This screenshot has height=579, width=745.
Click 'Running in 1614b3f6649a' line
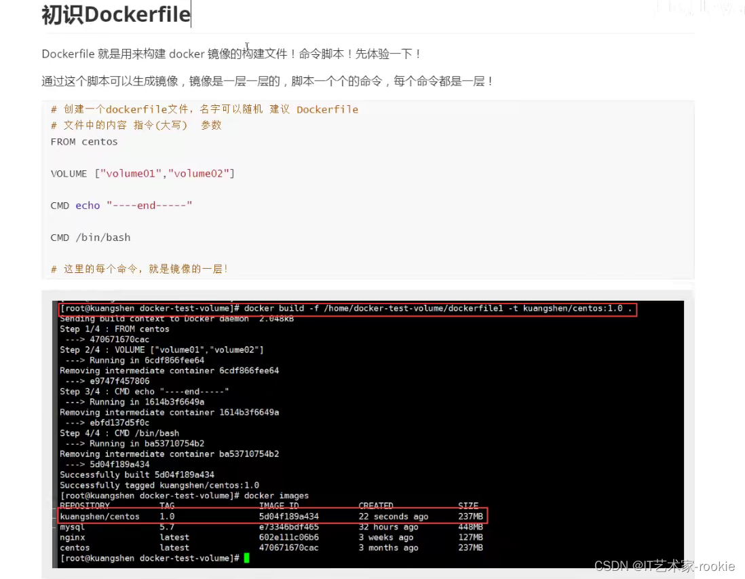coord(135,402)
